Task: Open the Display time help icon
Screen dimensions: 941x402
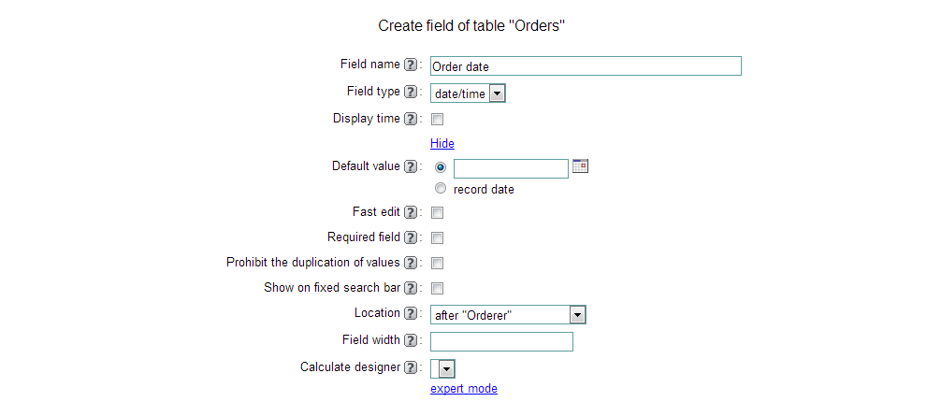Action: click(x=411, y=119)
